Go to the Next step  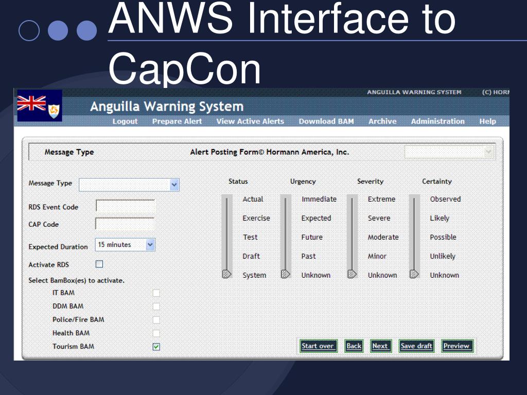380,346
